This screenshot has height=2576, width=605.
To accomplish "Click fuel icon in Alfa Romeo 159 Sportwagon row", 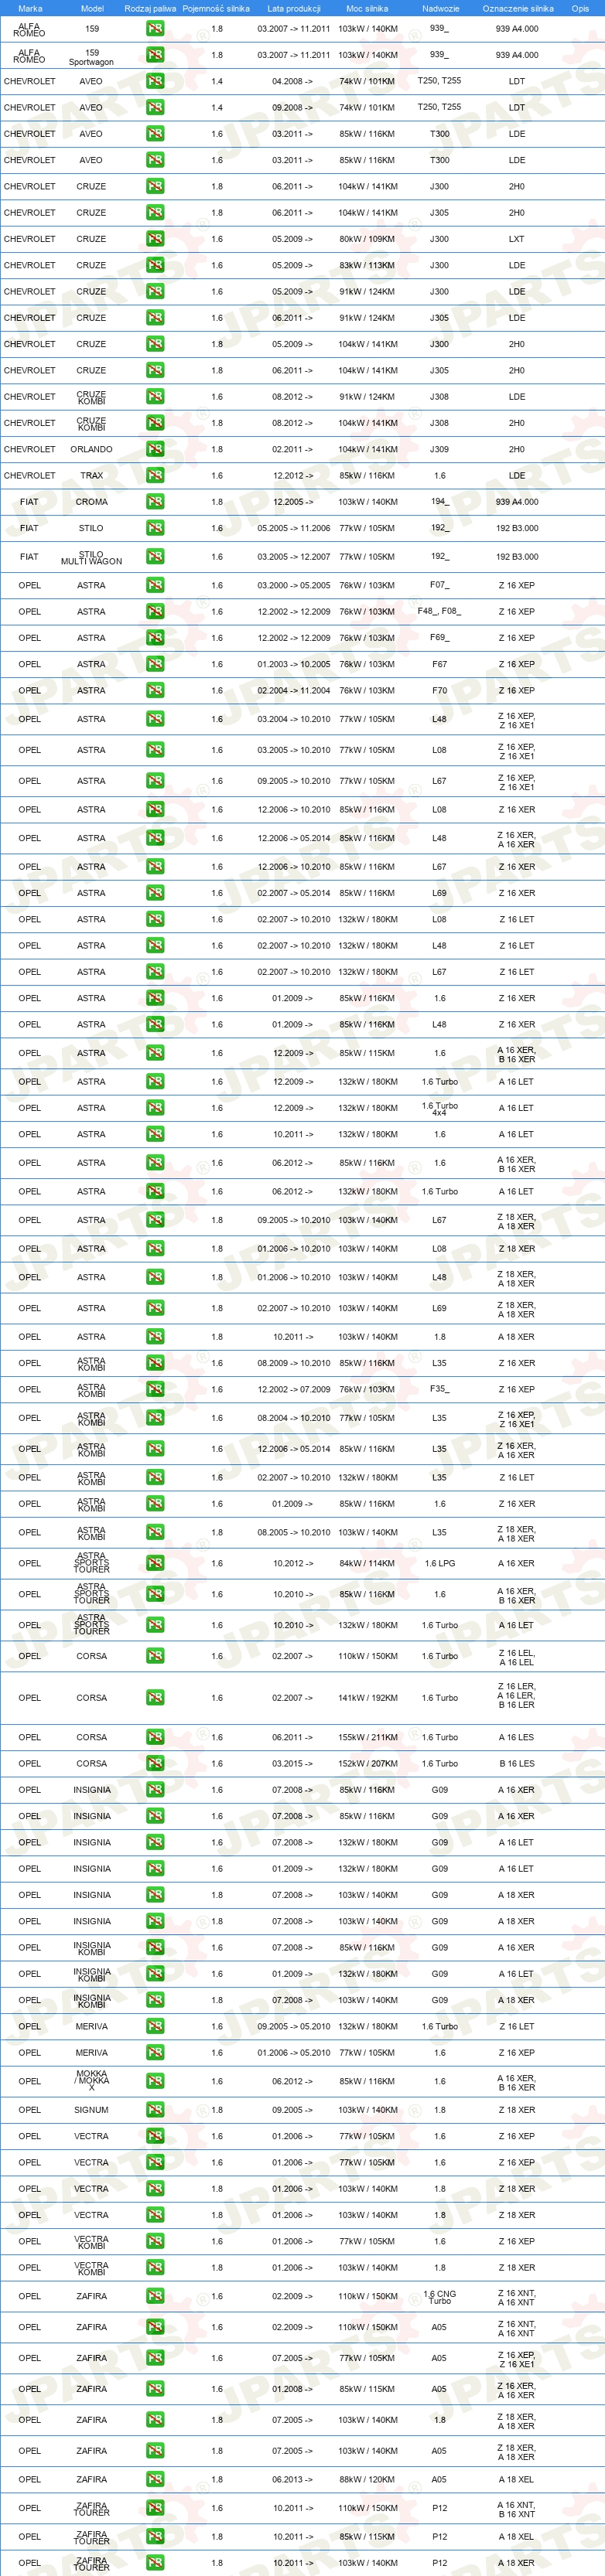I will tap(155, 55).
